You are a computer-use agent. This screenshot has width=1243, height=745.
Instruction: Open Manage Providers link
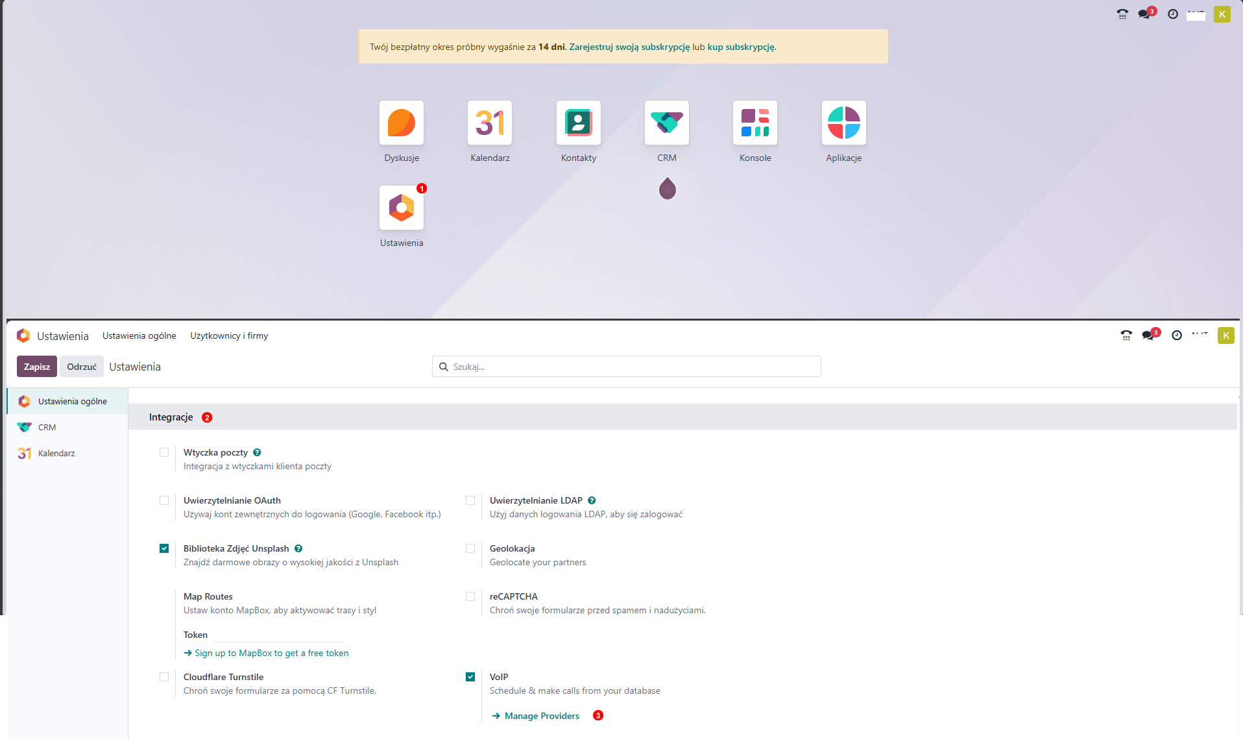tap(542, 716)
